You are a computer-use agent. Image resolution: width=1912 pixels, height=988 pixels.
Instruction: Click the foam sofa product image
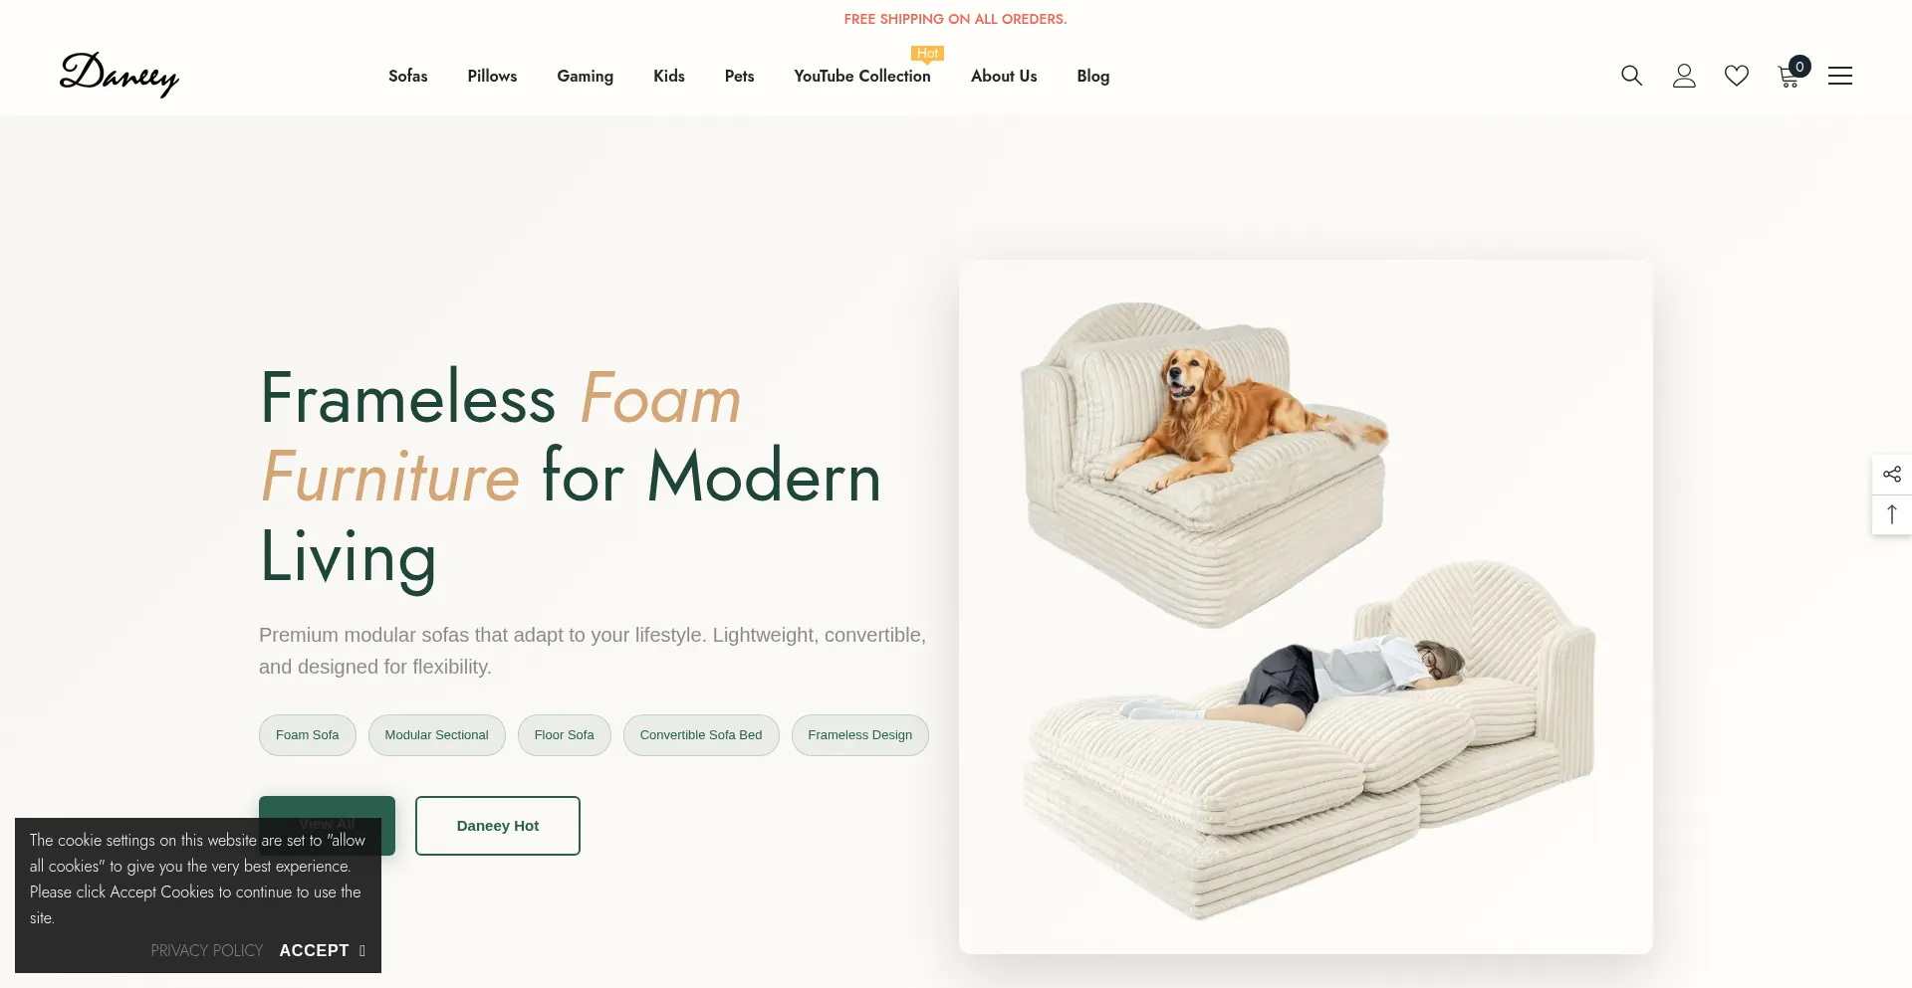point(1306,607)
